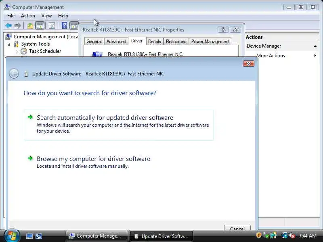
Task: Click the gray Forward arrow in Computer Management toolbar
Action: pos(18,25)
